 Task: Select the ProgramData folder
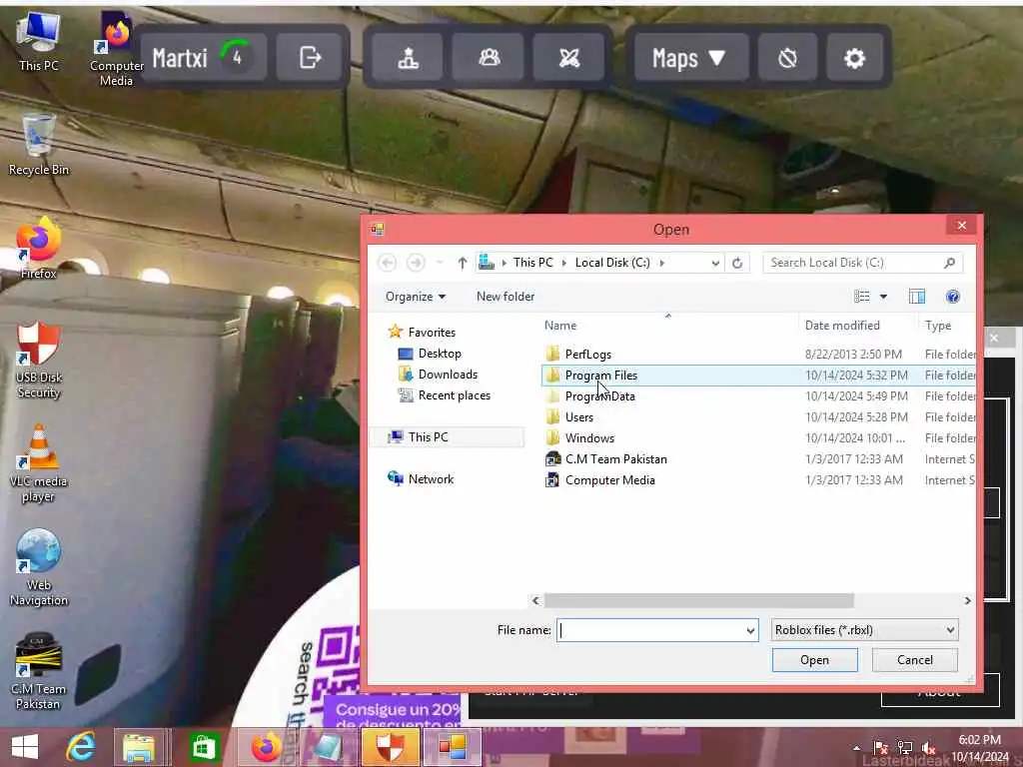pyautogui.click(x=758, y=395)
